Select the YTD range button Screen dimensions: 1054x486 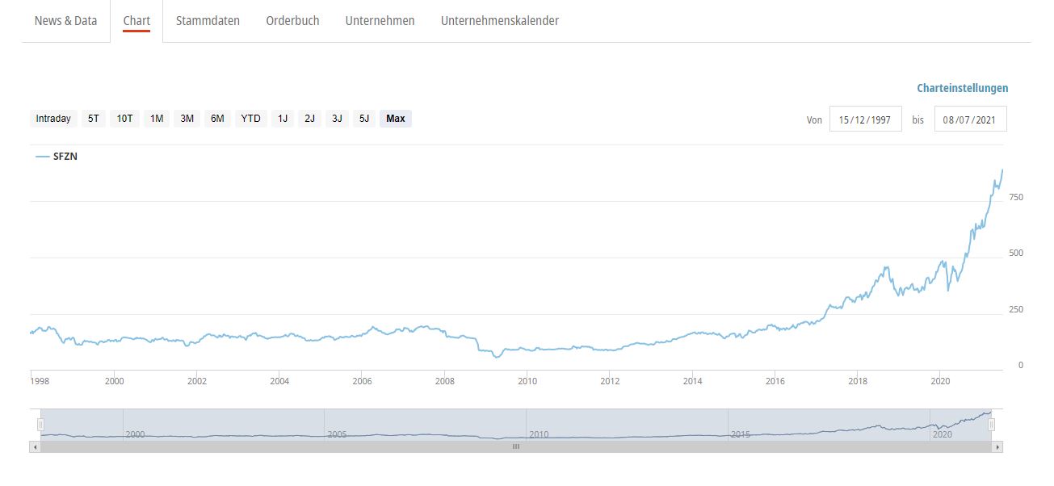[251, 119]
